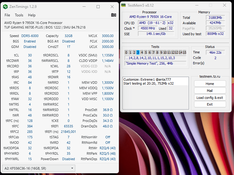The image size is (234, 175).
Task: Click the DDR5-6000 speed value
Action: (x=30, y=36)
